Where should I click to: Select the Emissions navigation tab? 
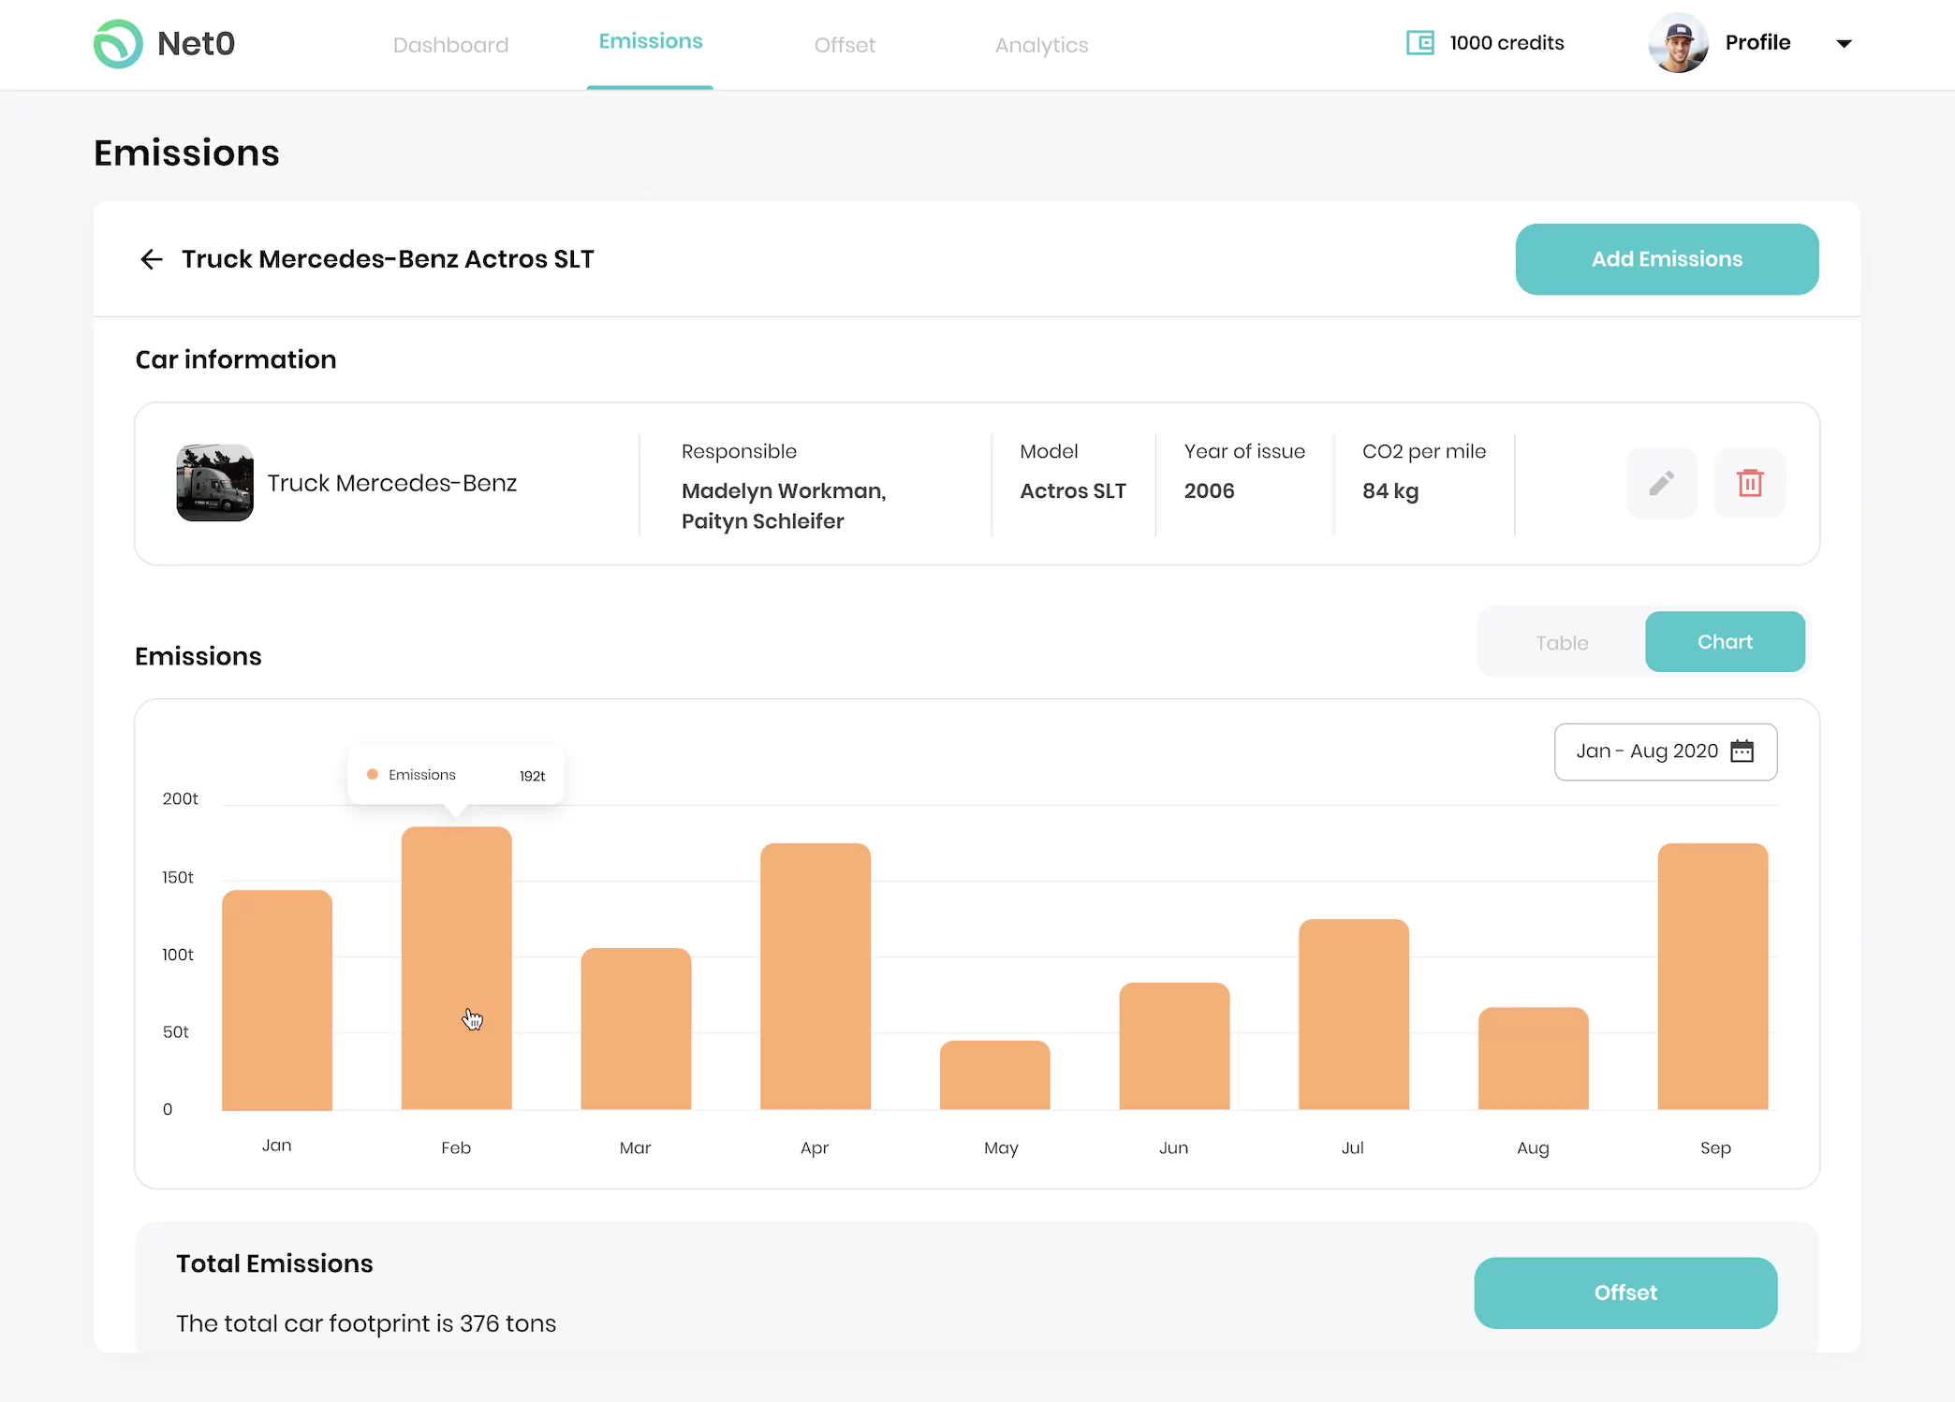tap(651, 41)
